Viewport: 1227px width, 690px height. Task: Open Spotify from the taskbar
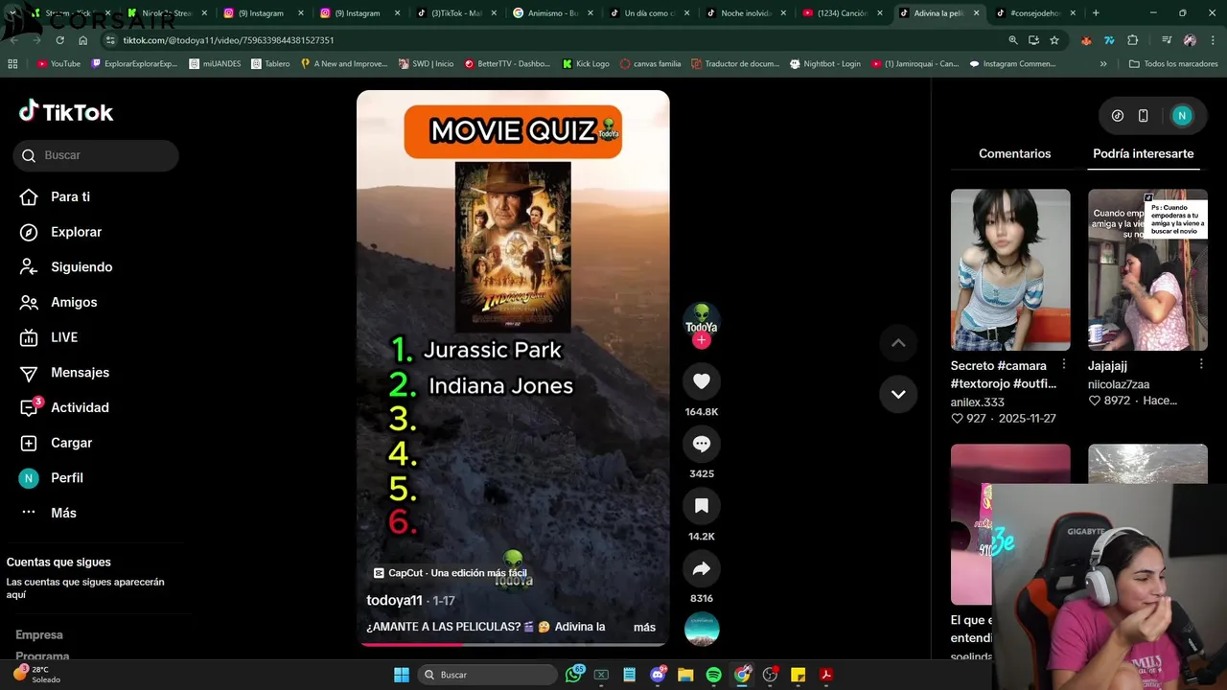pyautogui.click(x=713, y=675)
